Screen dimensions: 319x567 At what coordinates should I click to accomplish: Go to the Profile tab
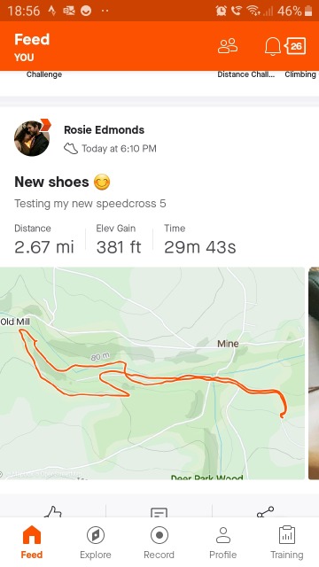(222, 542)
